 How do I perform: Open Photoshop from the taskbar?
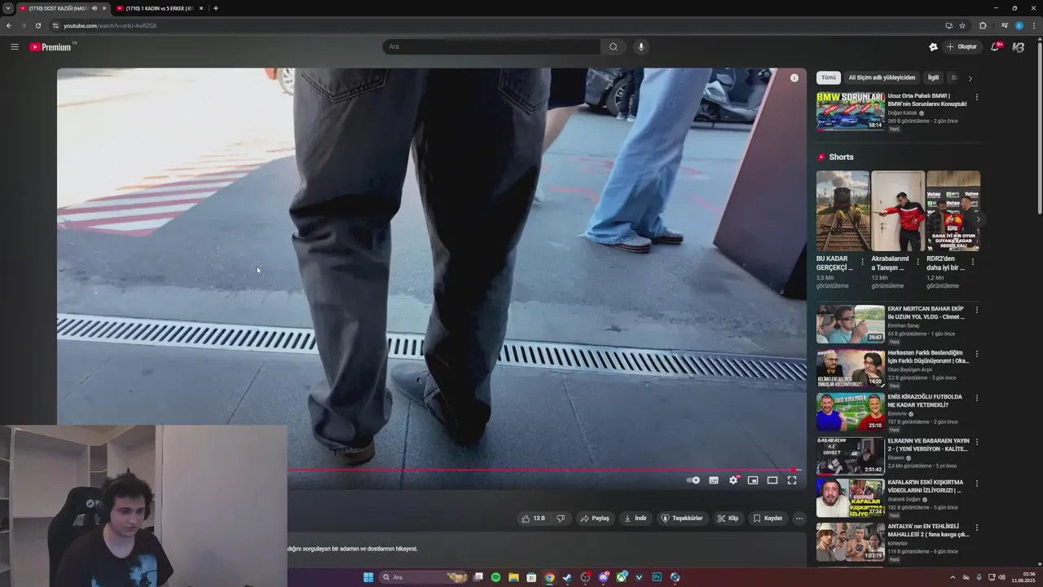[x=657, y=577]
